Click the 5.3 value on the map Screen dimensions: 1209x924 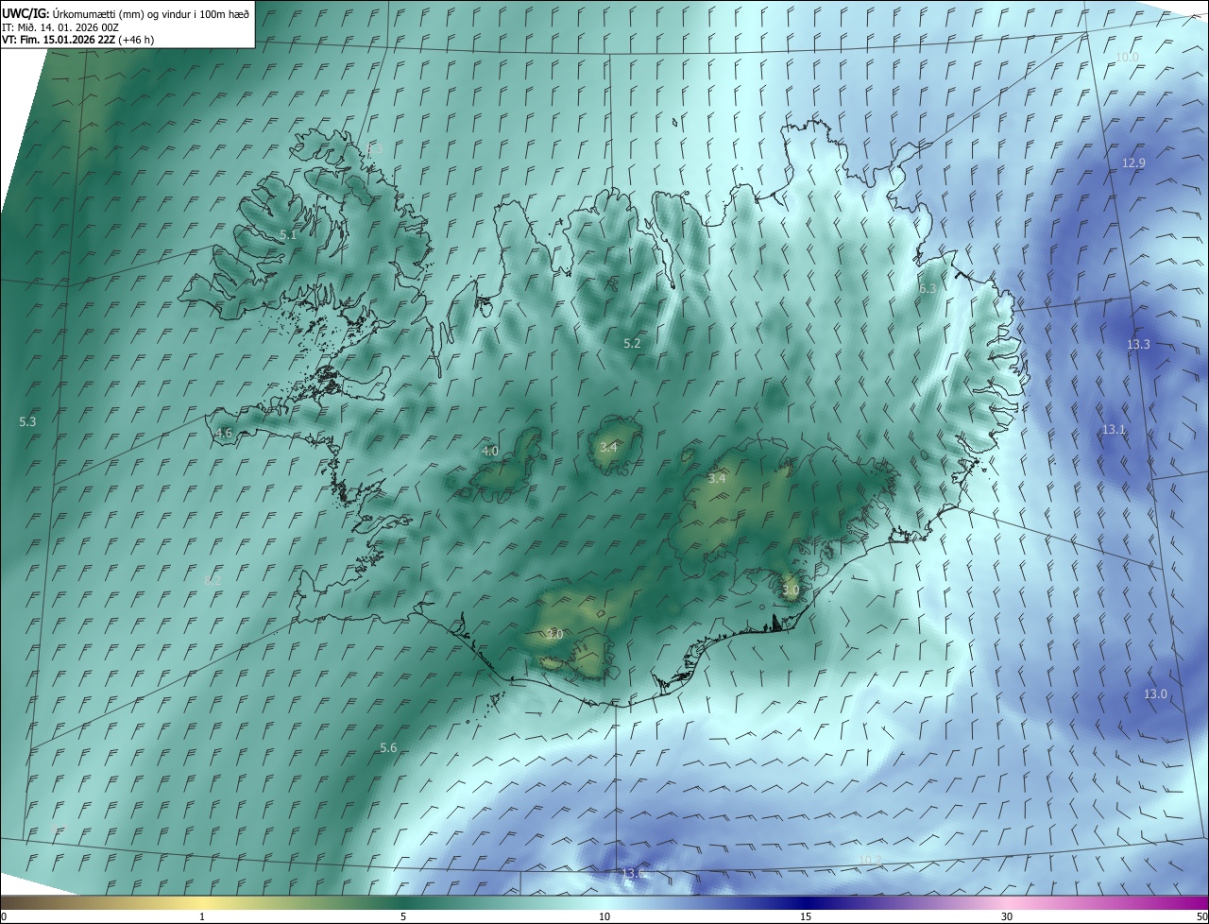(27, 421)
